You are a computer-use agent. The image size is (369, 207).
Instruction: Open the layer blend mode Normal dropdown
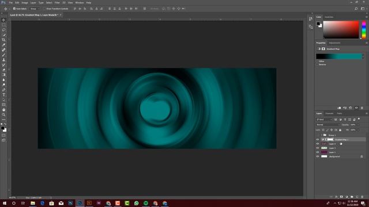tap(328, 125)
